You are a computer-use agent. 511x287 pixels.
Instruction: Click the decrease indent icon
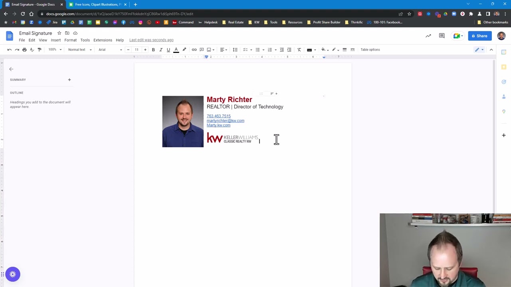tap(282, 49)
